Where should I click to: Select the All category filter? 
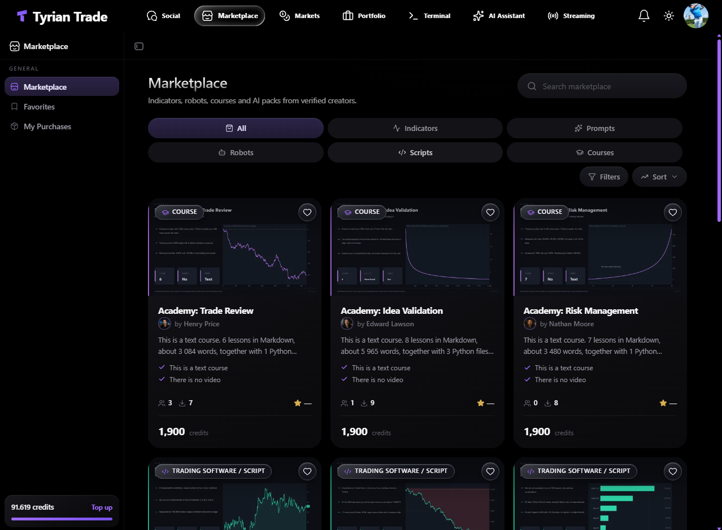(x=236, y=128)
